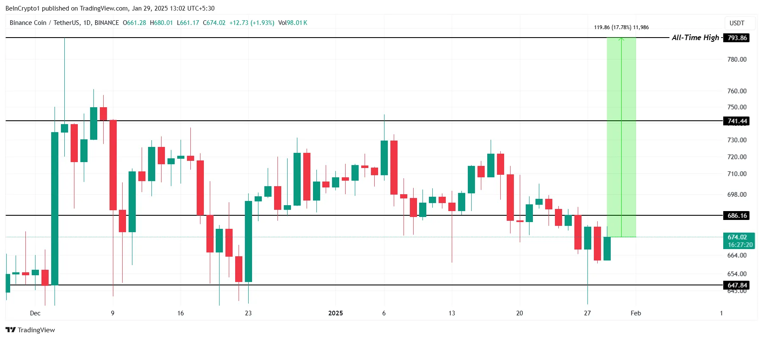Select the 686.16 resistance price tag
Image resolution: width=763 pixels, height=339 pixels.
[x=737, y=216]
